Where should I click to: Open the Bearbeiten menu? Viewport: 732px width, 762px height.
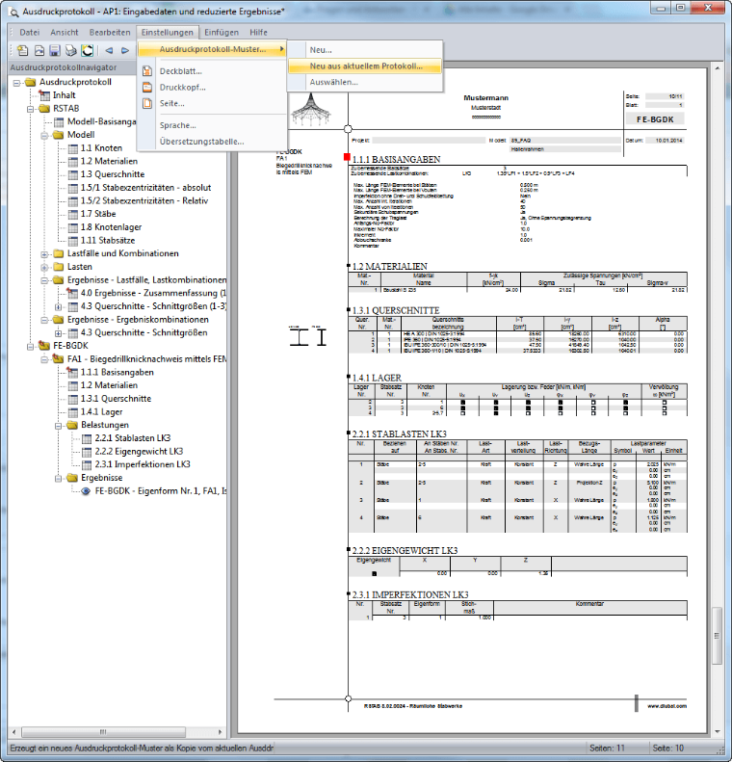coord(110,32)
